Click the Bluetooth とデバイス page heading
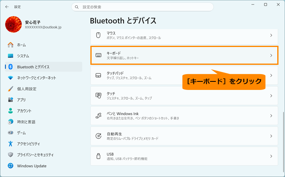 coord(123,21)
